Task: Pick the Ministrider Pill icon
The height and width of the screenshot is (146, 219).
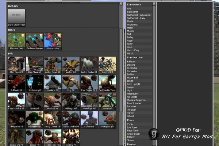Action: [x=35, y=120]
